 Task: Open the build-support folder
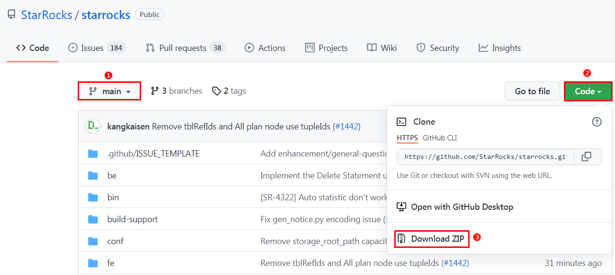(x=133, y=219)
